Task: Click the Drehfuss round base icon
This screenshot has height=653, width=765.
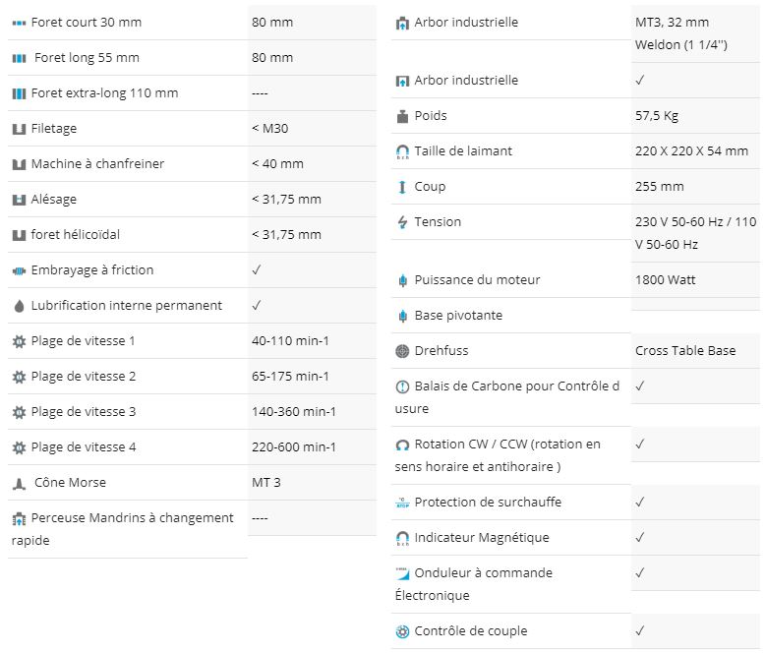Action: tap(402, 351)
